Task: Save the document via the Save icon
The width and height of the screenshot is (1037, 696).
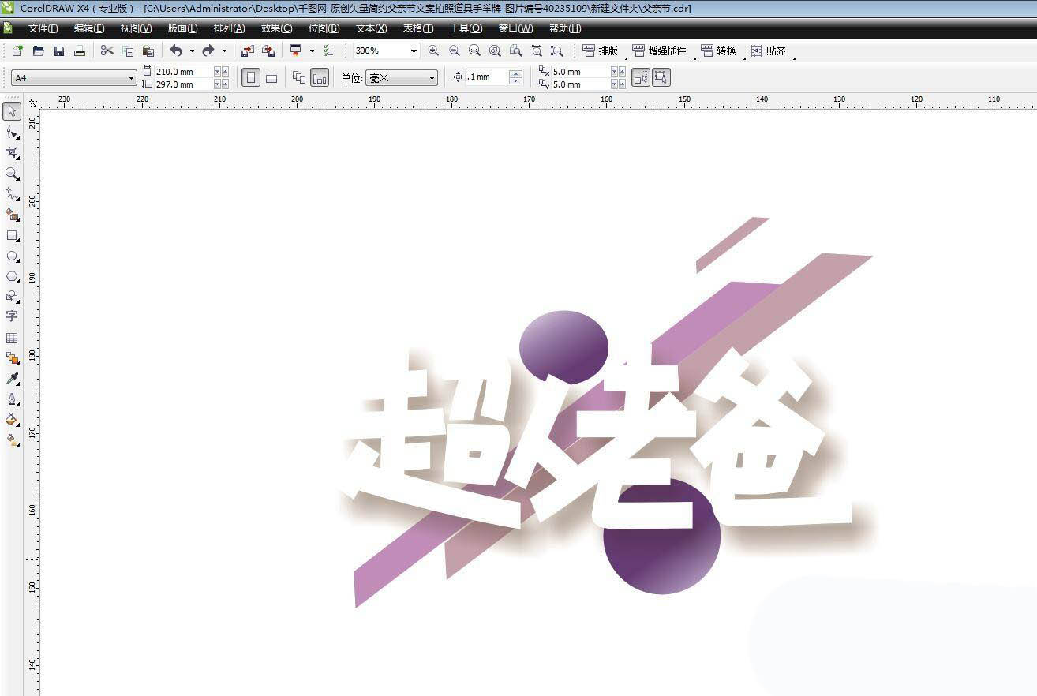Action: 58,51
